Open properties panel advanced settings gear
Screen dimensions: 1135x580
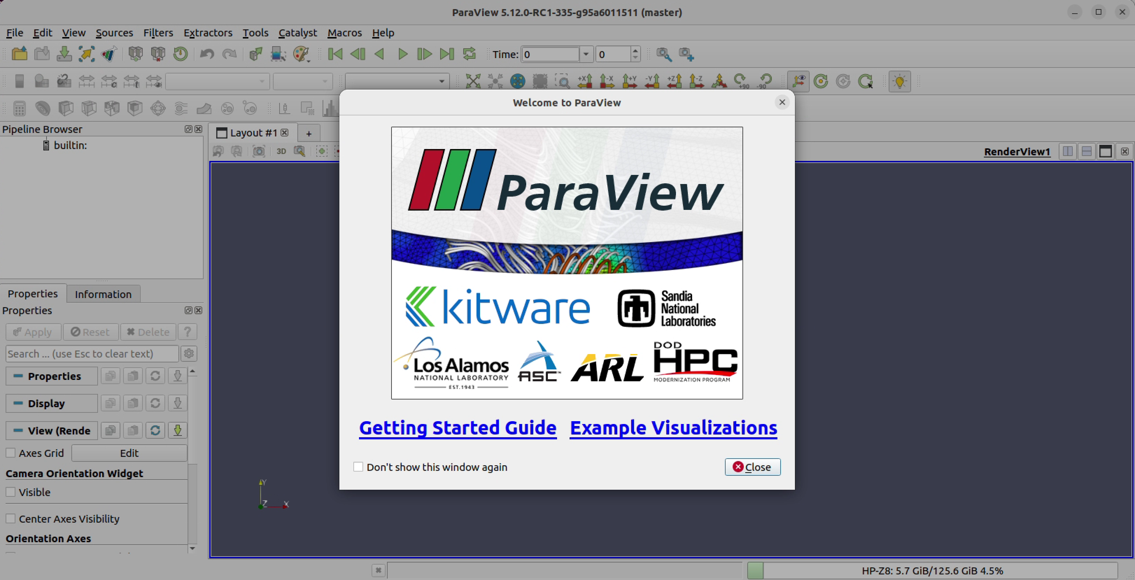(189, 354)
